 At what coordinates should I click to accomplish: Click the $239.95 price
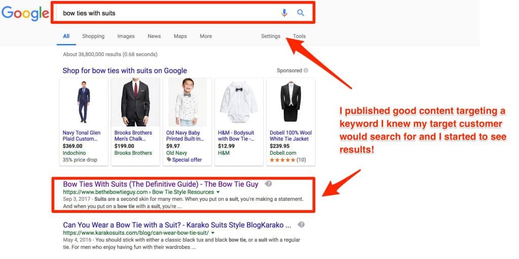pos(280,146)
